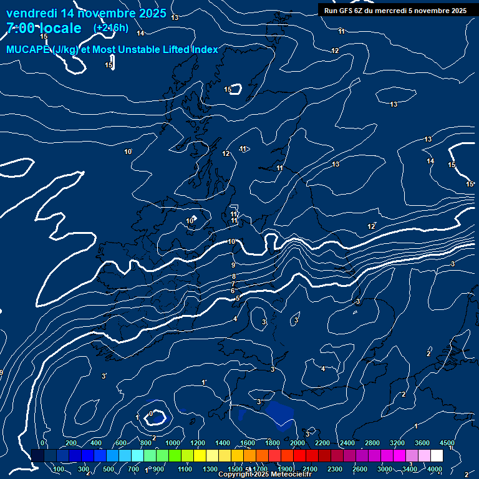Pick the pure blue swatch between 300 and 400
The width and height of the screenshot is (479, 479).
pyautogui.click(x=88, y=455)
